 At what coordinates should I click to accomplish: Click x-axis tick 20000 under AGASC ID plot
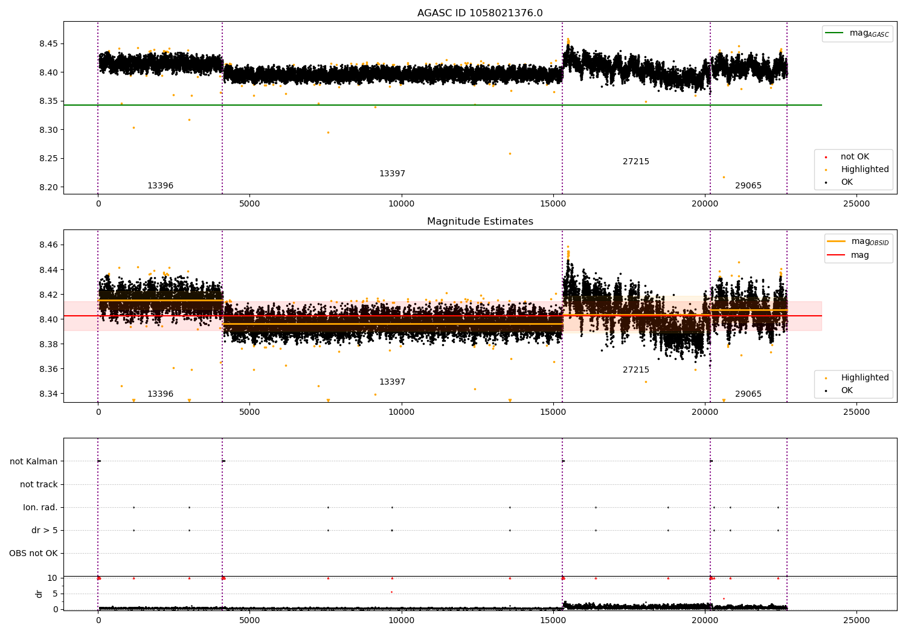click(705, 203)
